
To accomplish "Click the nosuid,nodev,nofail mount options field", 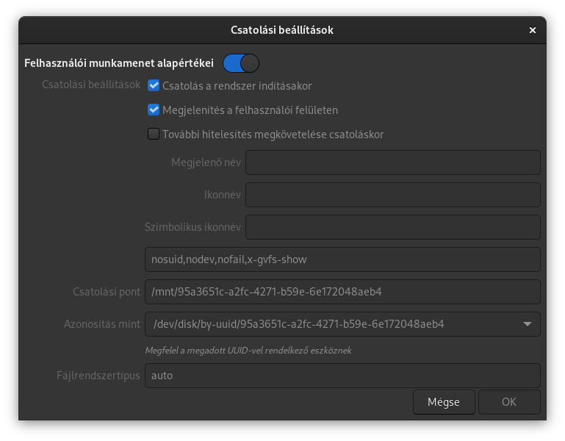I will pos(342,259).
